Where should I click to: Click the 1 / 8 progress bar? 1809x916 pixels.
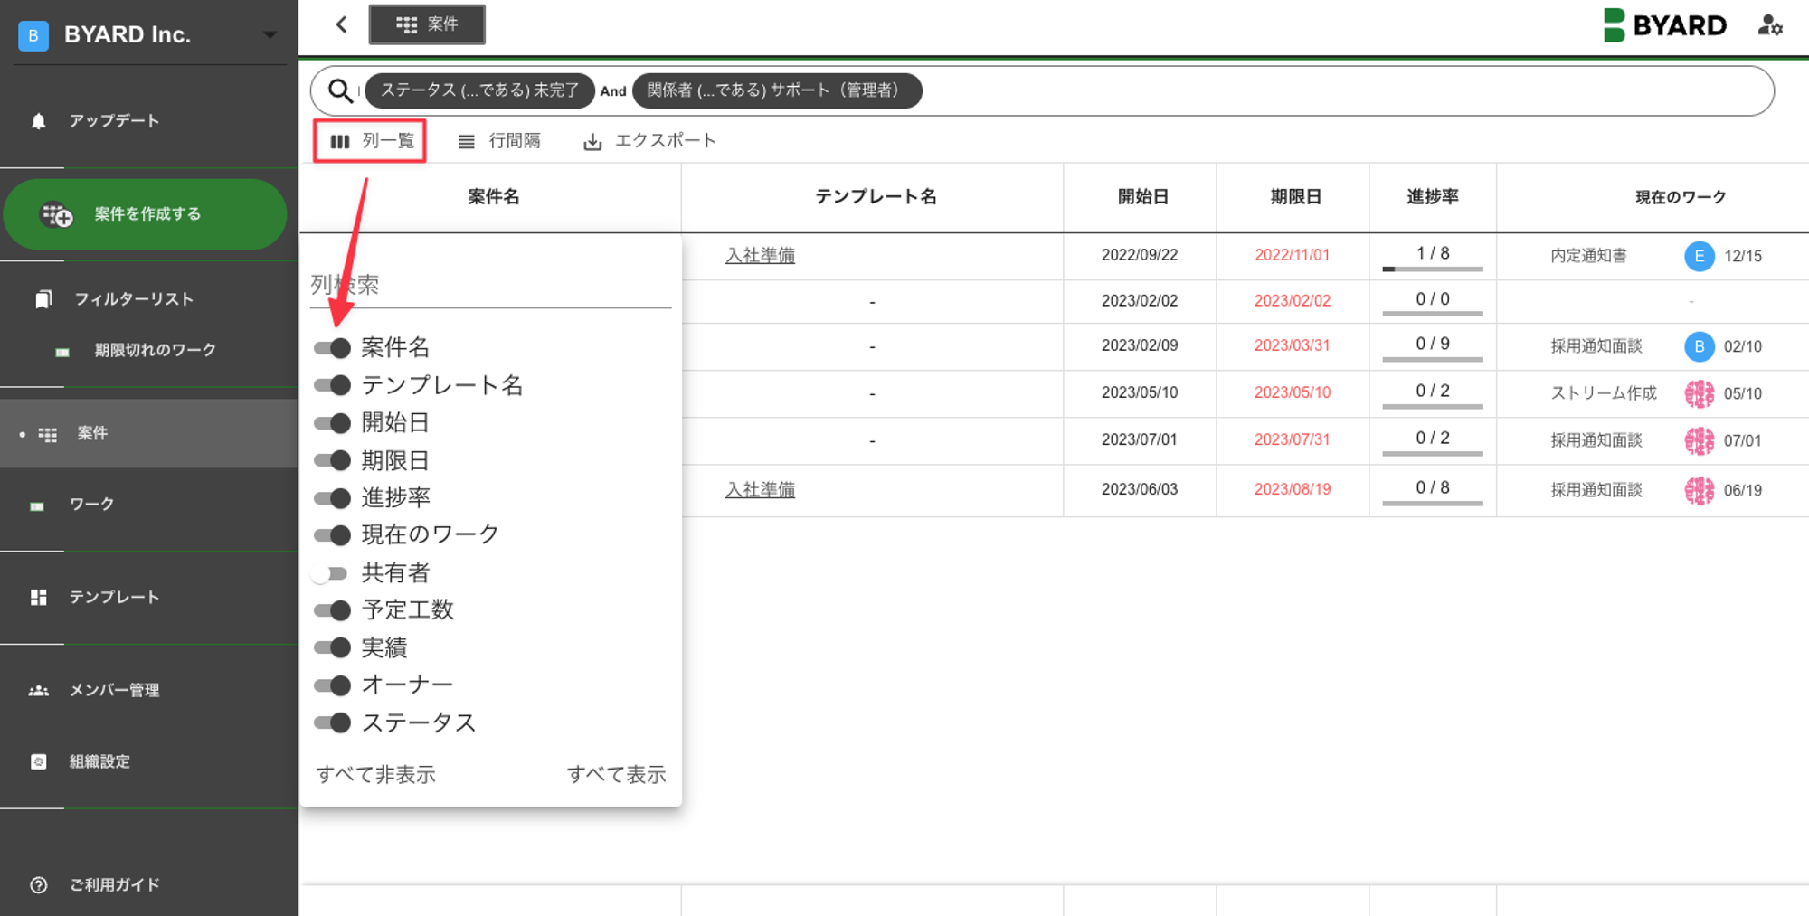1432,268
